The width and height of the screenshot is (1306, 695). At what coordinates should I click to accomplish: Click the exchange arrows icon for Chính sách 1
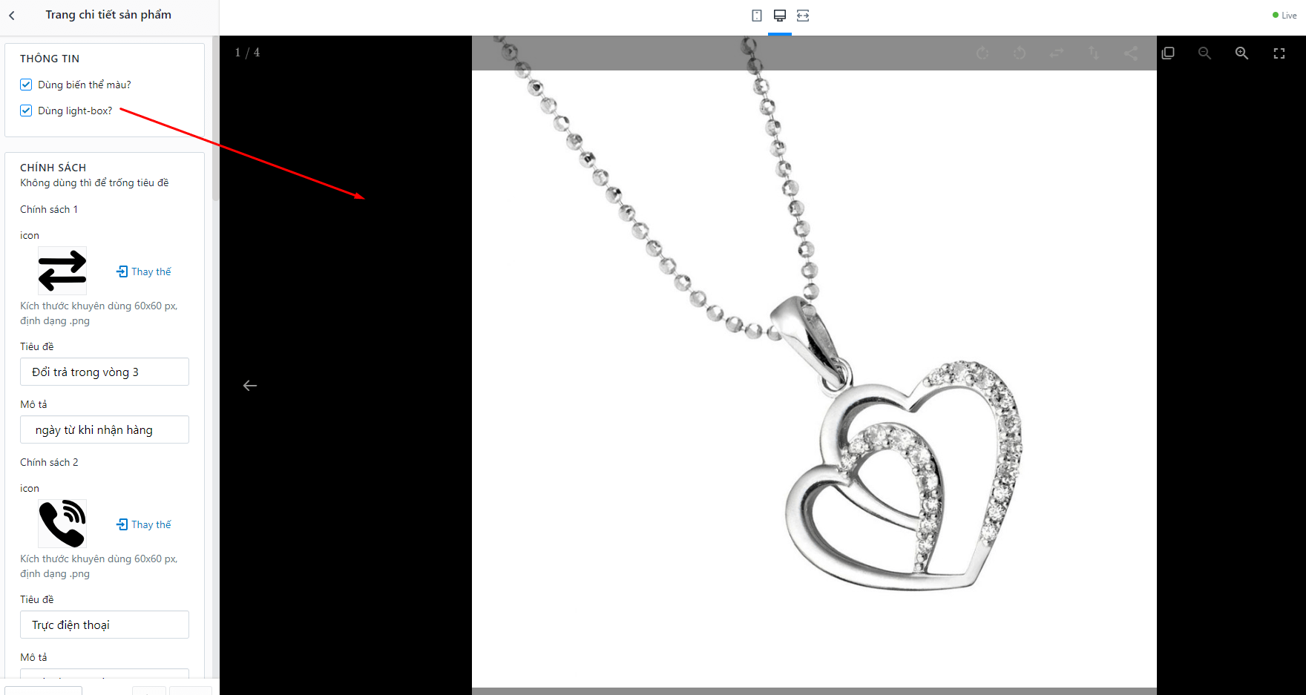pyautogui.click(x=62, y=271)
